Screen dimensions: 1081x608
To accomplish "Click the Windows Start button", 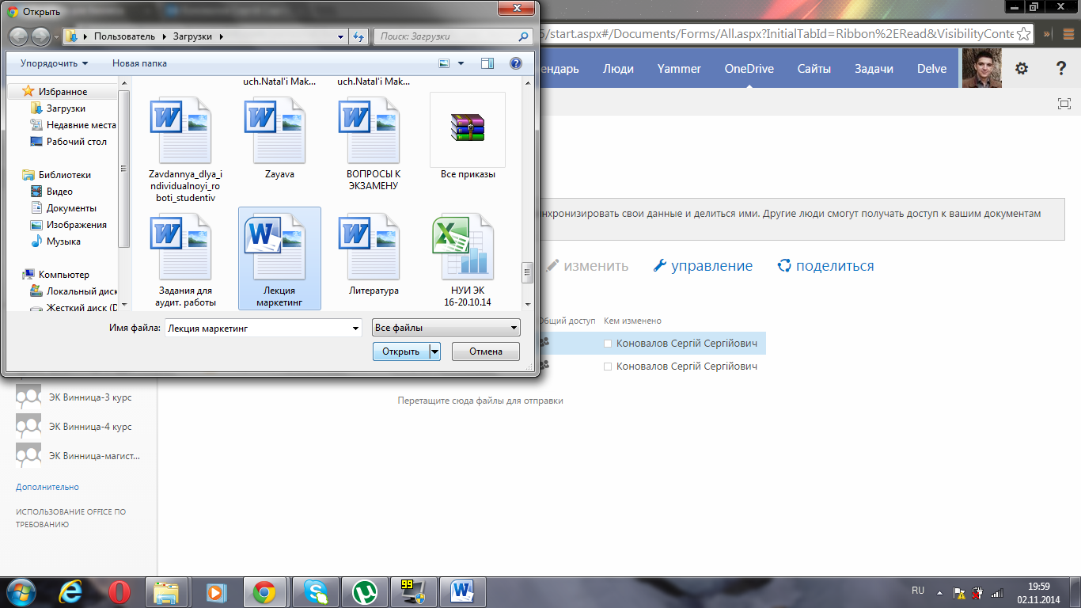I will coord(21,591).
